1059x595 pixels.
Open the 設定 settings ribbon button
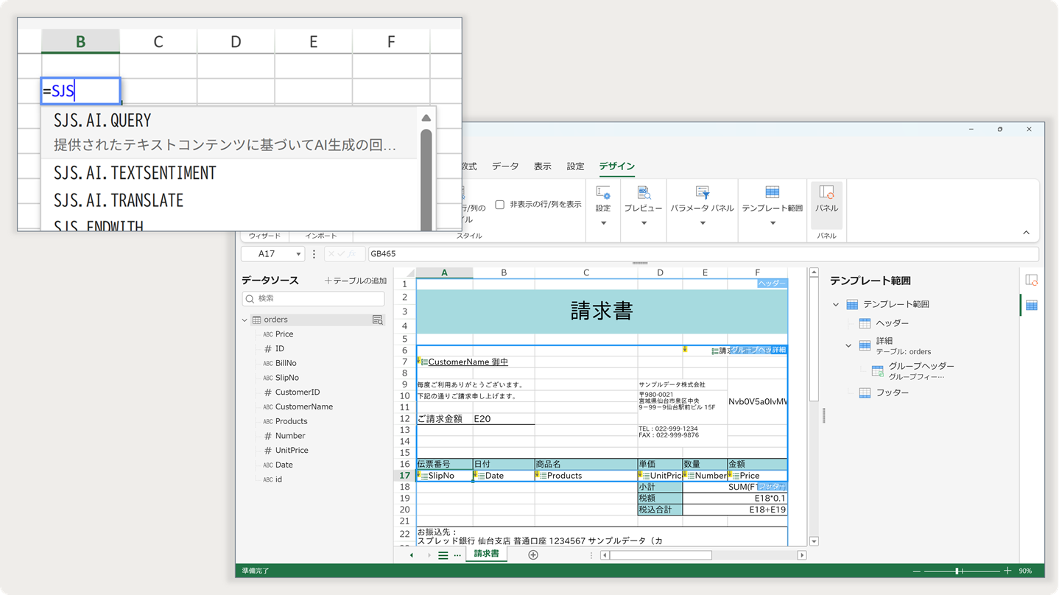coord(603,200)
